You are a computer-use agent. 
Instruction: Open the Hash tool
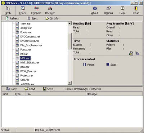pyautogui.click(x=8, y=10)
